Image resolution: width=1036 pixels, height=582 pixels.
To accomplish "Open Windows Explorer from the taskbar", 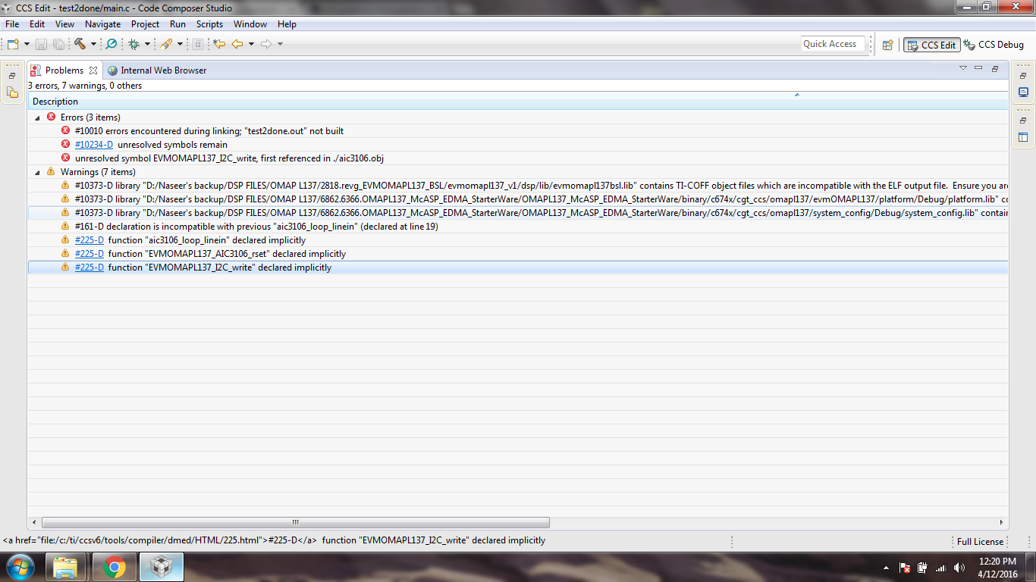I will click(x=65, y=567).
